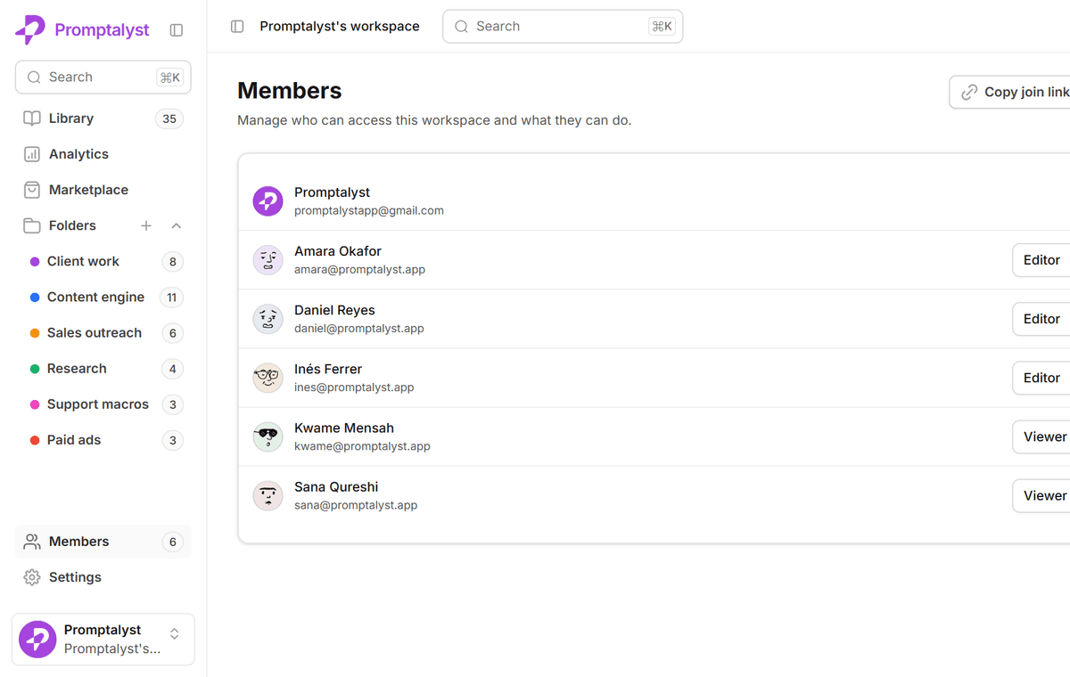
Task: Click the Content engine count badge 11
Action: tap(171, 298)
